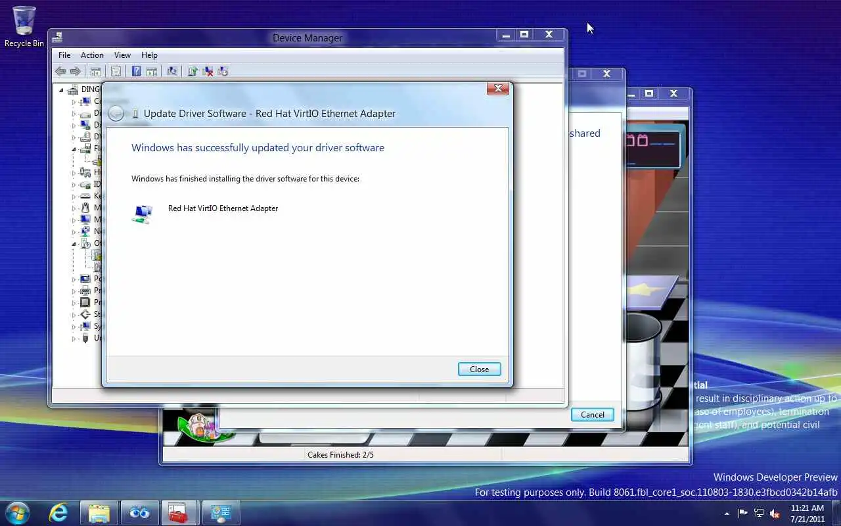Screen dimensions: 841x526
Task: Click the Properties toolbar icon in Device Manager
Action: click(116, 71)
